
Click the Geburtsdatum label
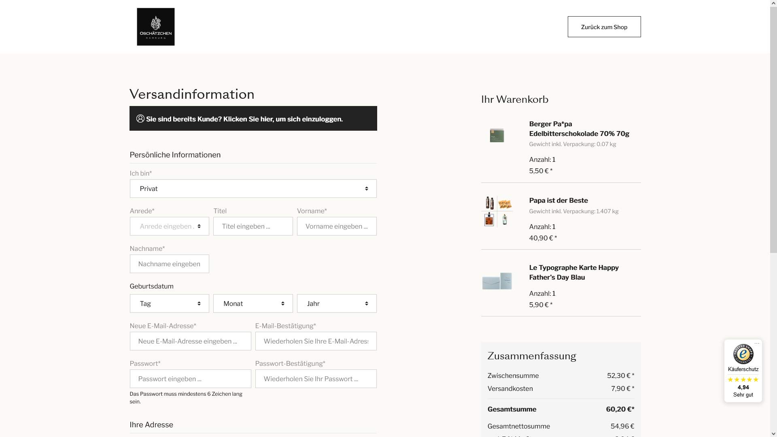point(152,286)
